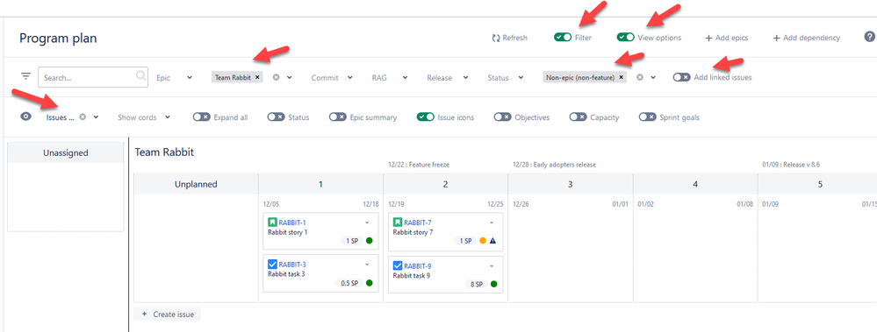
Task: Open RABBIT-1 issue link
Action: coord(292,223)
